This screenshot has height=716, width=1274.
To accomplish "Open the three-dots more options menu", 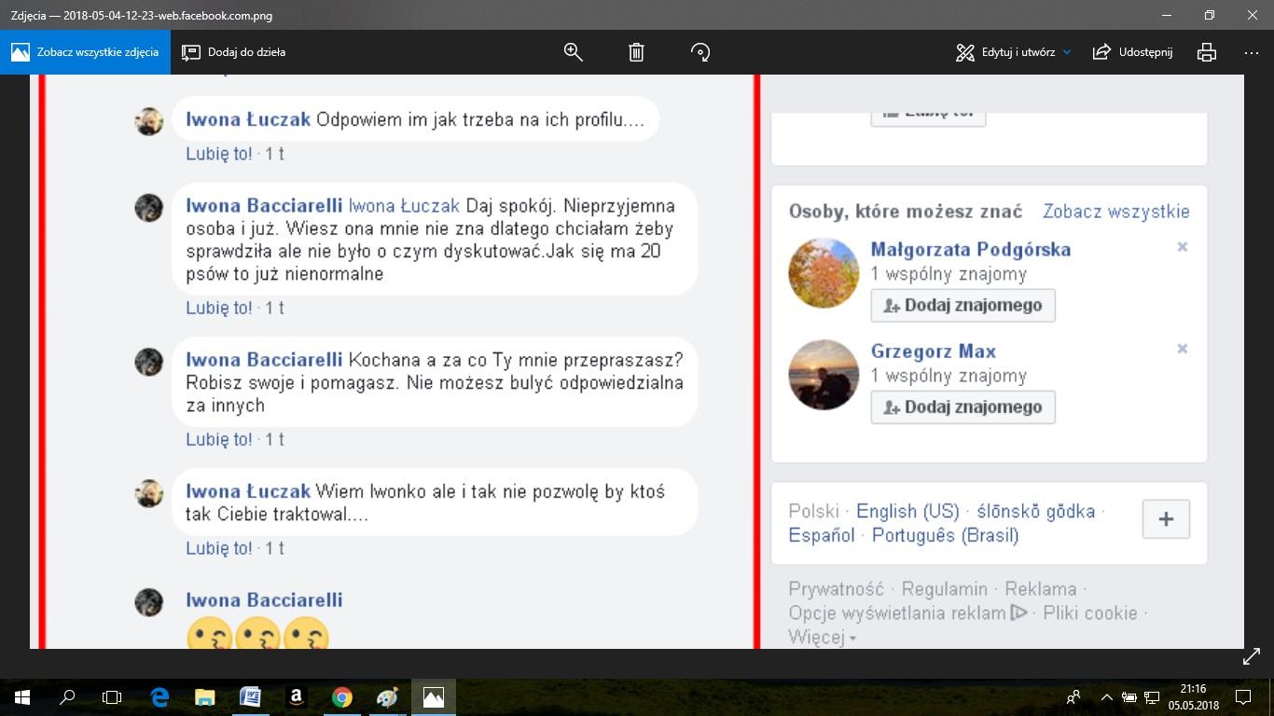I will (x=1252, y=52).
